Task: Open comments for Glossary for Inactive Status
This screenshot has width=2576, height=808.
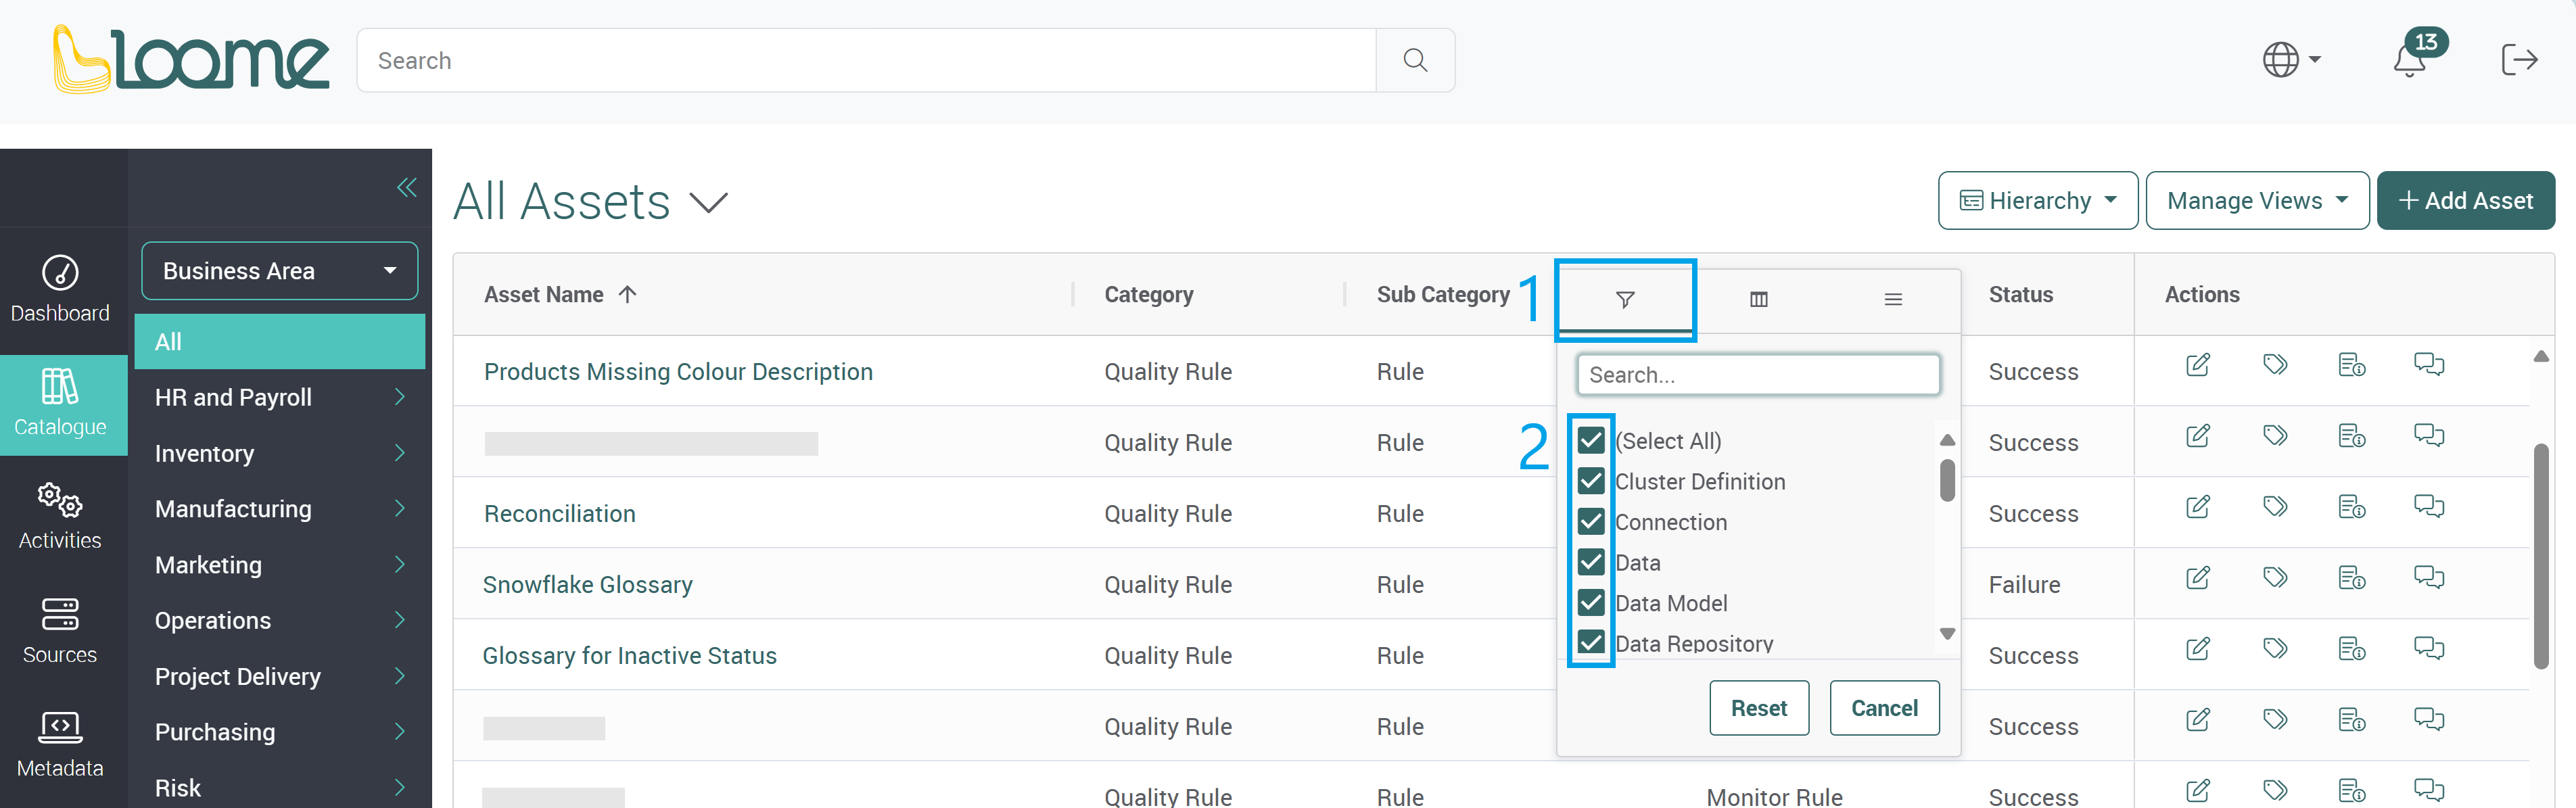Action: click(x=2429, y=649)
